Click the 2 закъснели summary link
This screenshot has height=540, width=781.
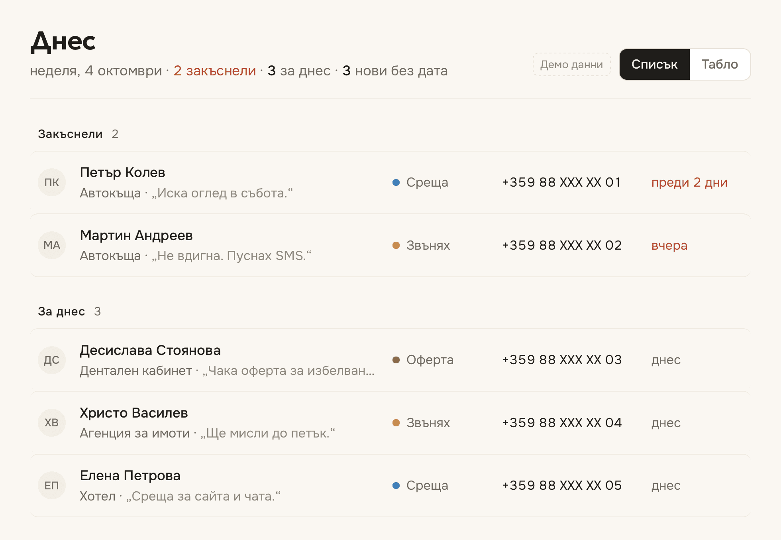point(215,71)
